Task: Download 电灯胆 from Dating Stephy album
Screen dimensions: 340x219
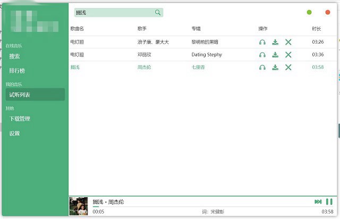Action: [x=275, y=54]
